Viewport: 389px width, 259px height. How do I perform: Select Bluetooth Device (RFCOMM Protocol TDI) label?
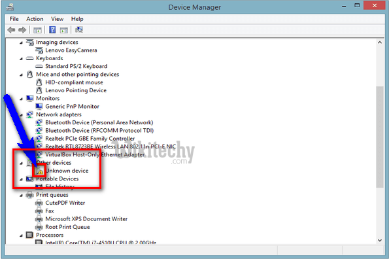pos(99,131)
